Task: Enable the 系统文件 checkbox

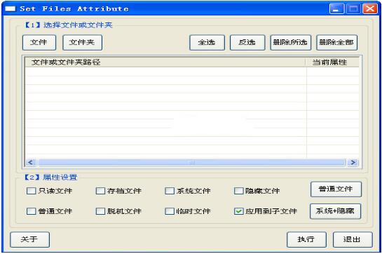Action: tap(170, 191)
